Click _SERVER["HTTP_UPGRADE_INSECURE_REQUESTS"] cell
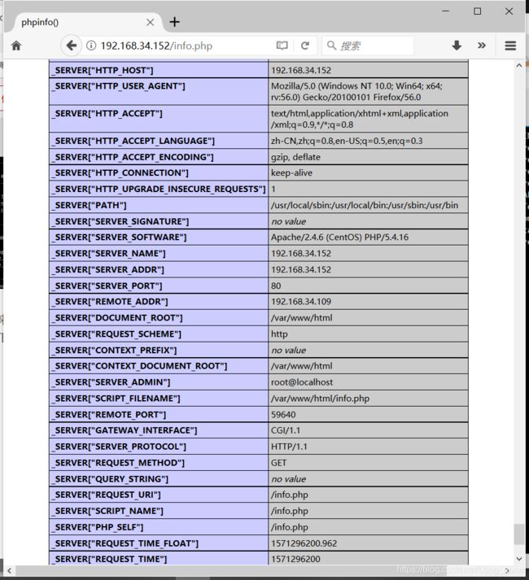 159,189
